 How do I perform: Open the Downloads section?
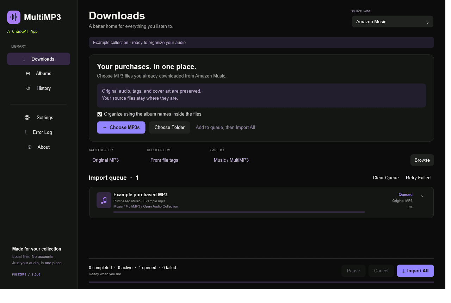pyautogui.click(x=39, y=59)
